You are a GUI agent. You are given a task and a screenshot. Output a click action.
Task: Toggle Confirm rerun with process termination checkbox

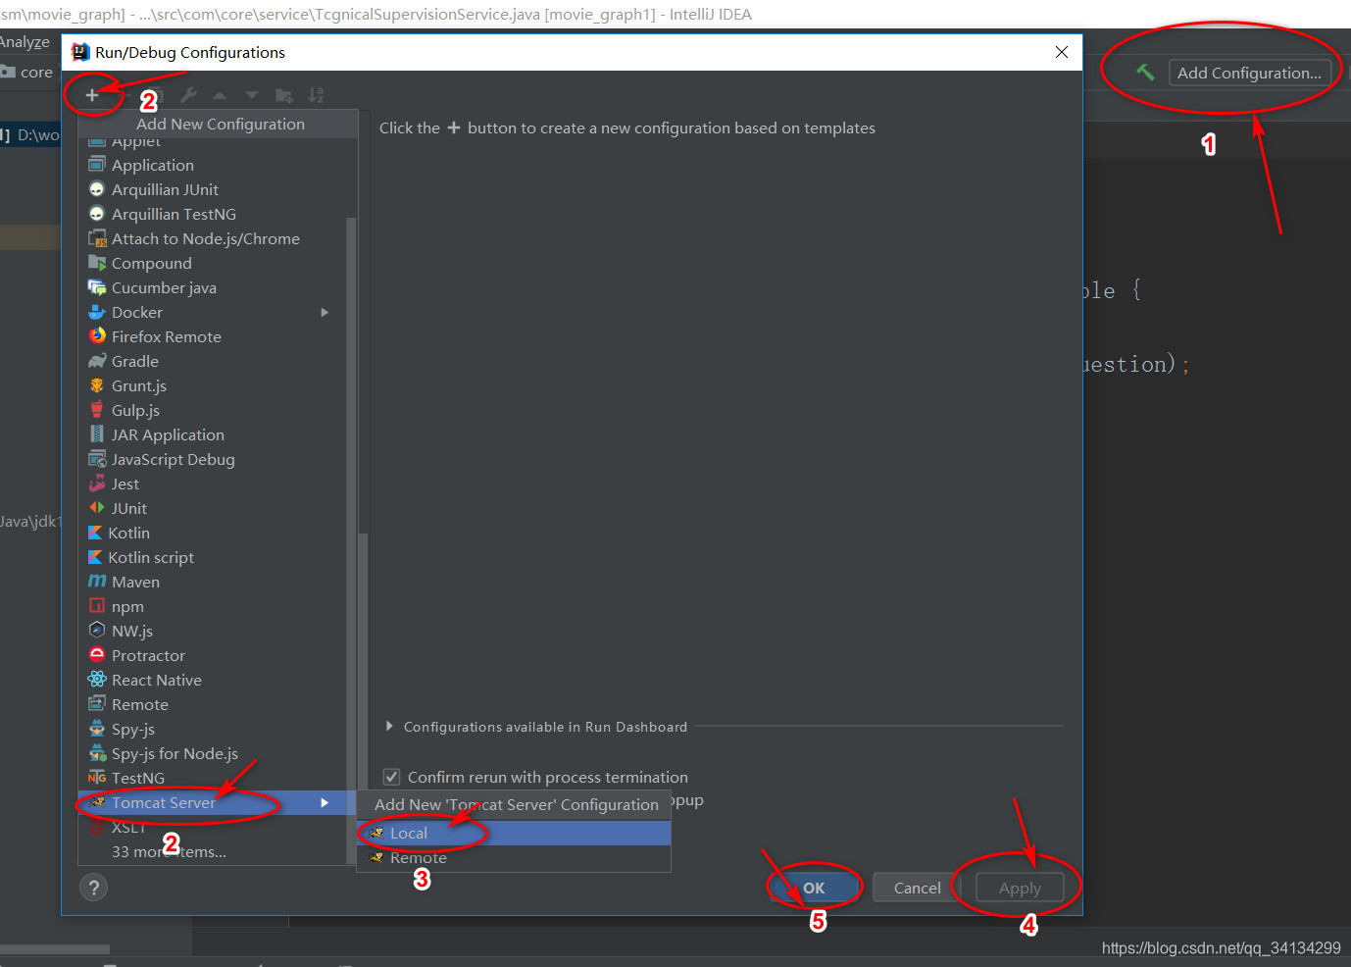(x=391, y=777)
